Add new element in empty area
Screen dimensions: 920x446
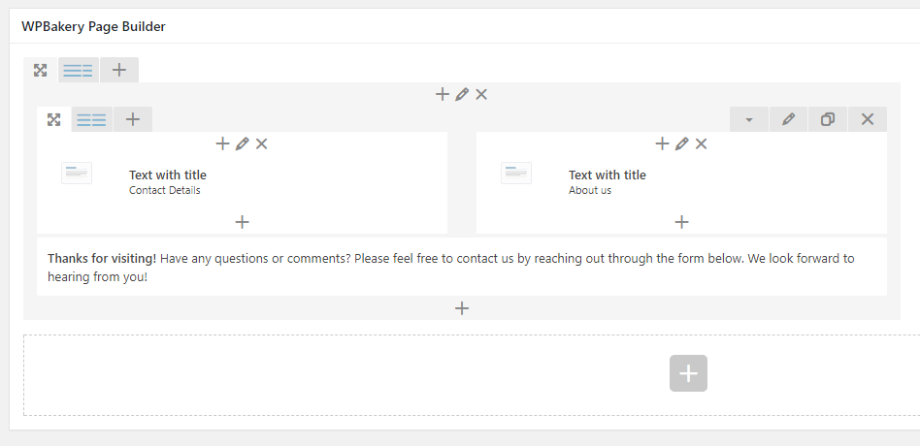[688, 373]
